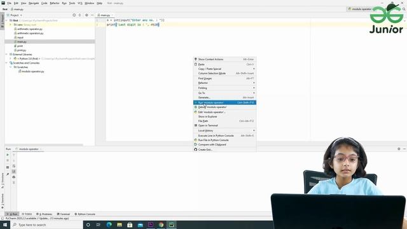Open the TODO tool window tab
407x229 pixels.
(x=27, y=214)
